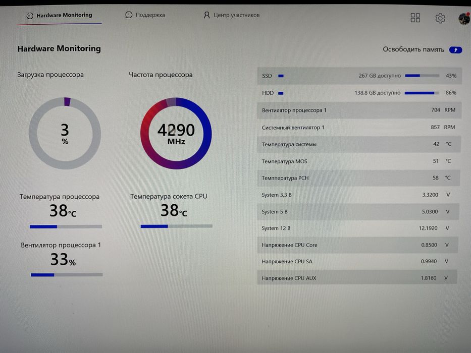Open the user profile avatar
471x353 pixels.
point(464,18)
